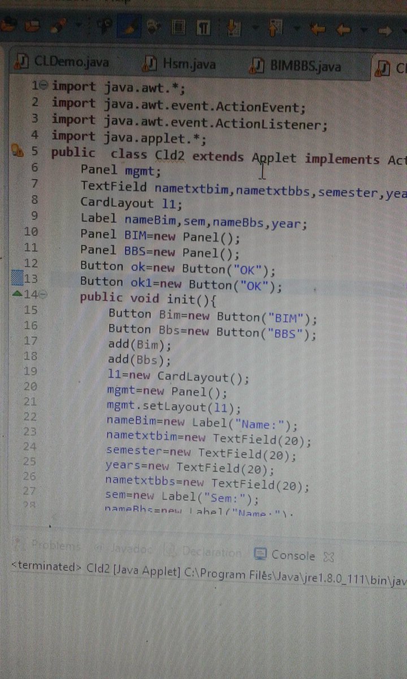Viewport: 407px width, 679px height.
Task: Collapse the init method fold at line 14
Action: click(x=44, y=294)
